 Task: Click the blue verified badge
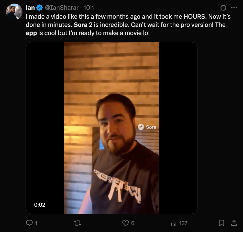[39, 8]
